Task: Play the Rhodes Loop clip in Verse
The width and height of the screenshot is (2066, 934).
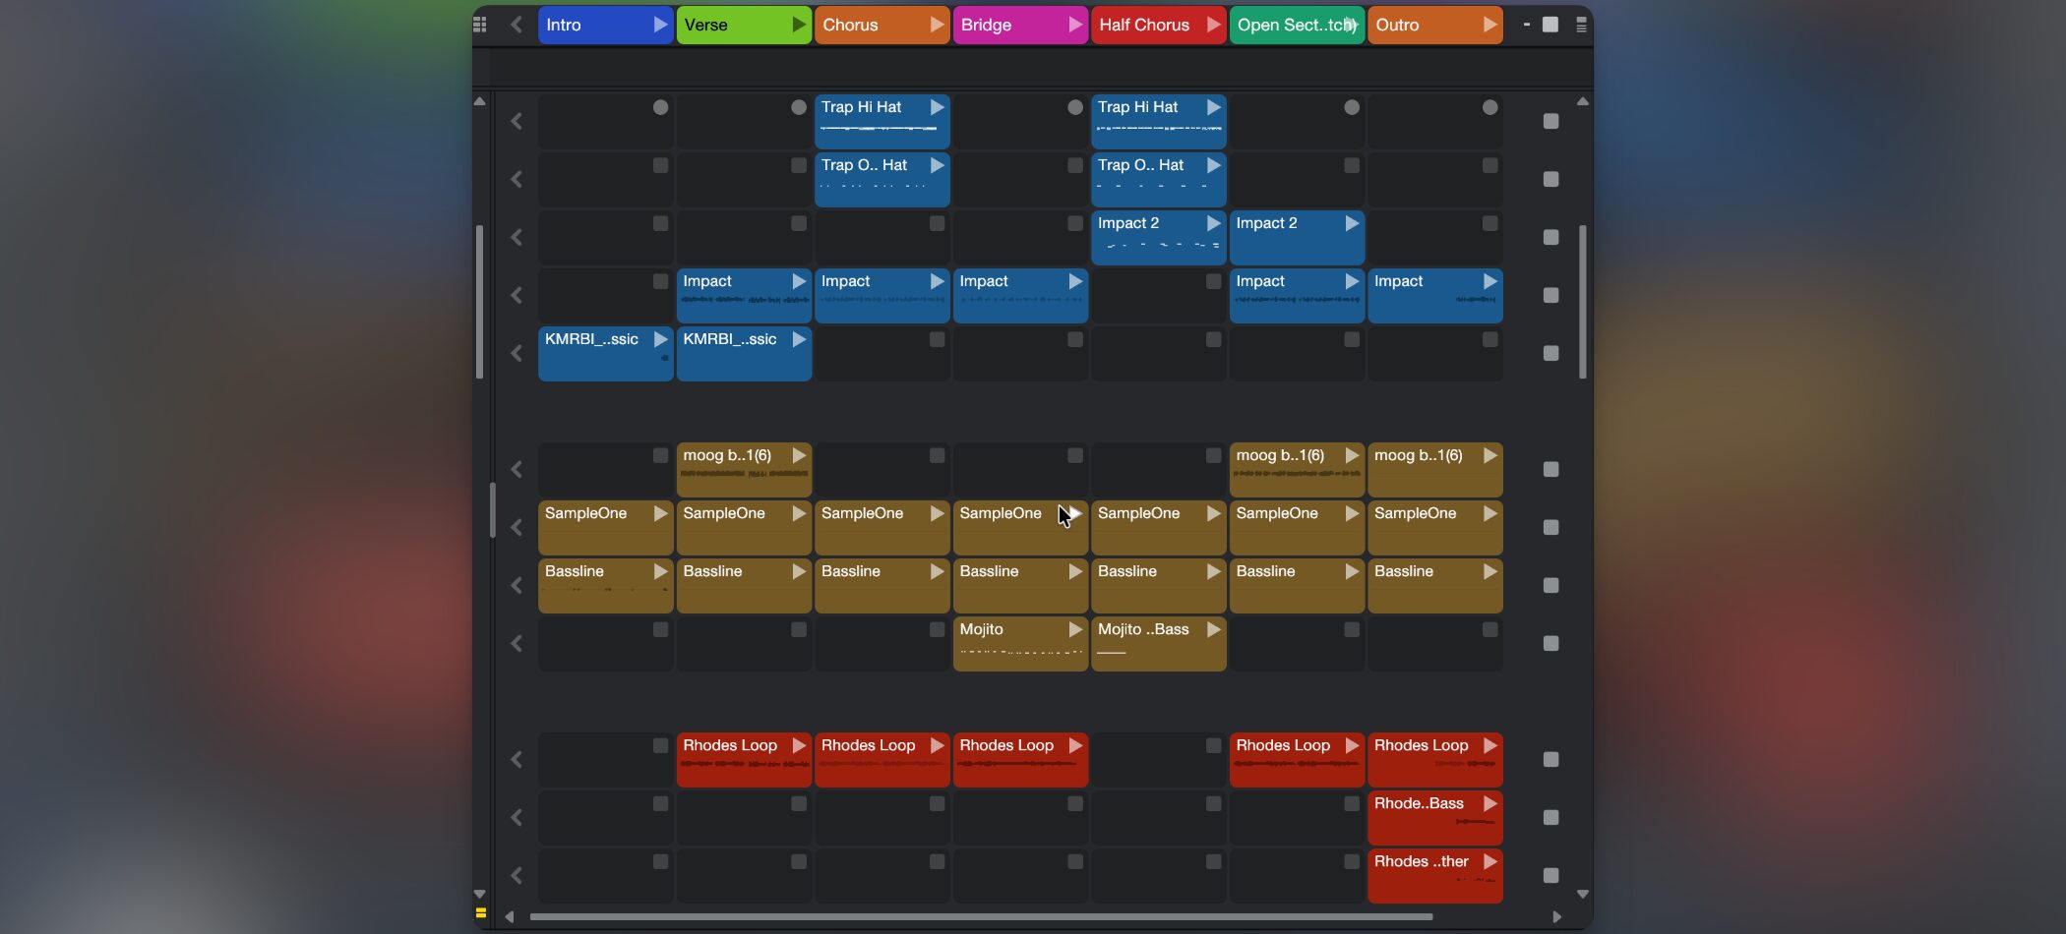Action: (799, 745)
